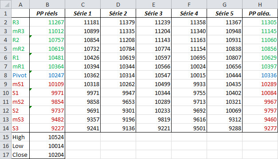Select column C header
The width and height of the screenshot is (278, 159).
coord(82,4)
